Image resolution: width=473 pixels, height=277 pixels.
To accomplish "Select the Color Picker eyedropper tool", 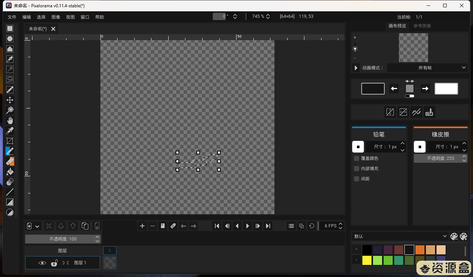I will (10, 131).
